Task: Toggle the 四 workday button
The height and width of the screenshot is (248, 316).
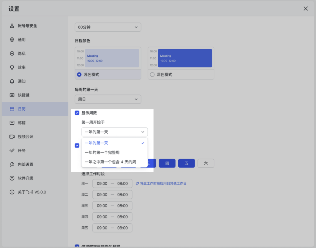Action: (167, 163)
